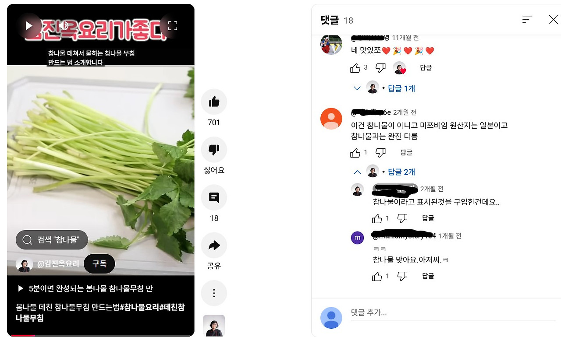Toggle like on the 네 맛있쪼 comment

point(355,68)
